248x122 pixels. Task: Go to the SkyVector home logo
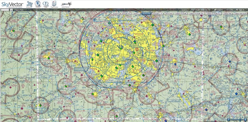(x=13, y=4)
